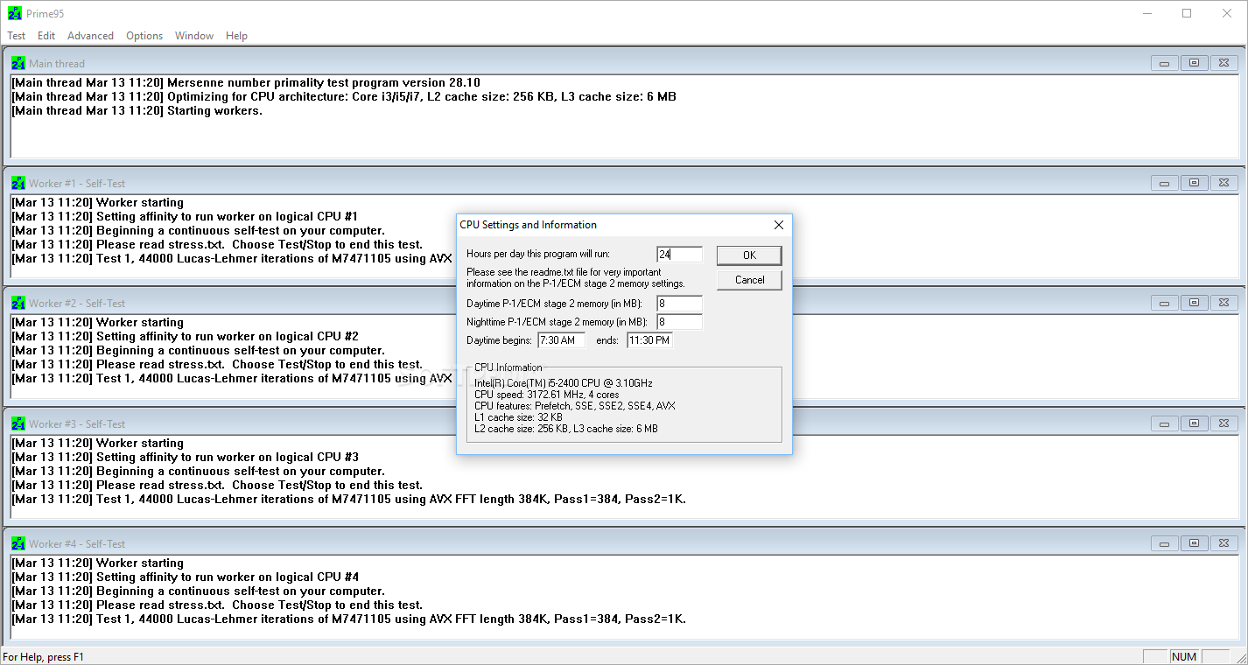Click the primality test program version 28.10 line

246,83
